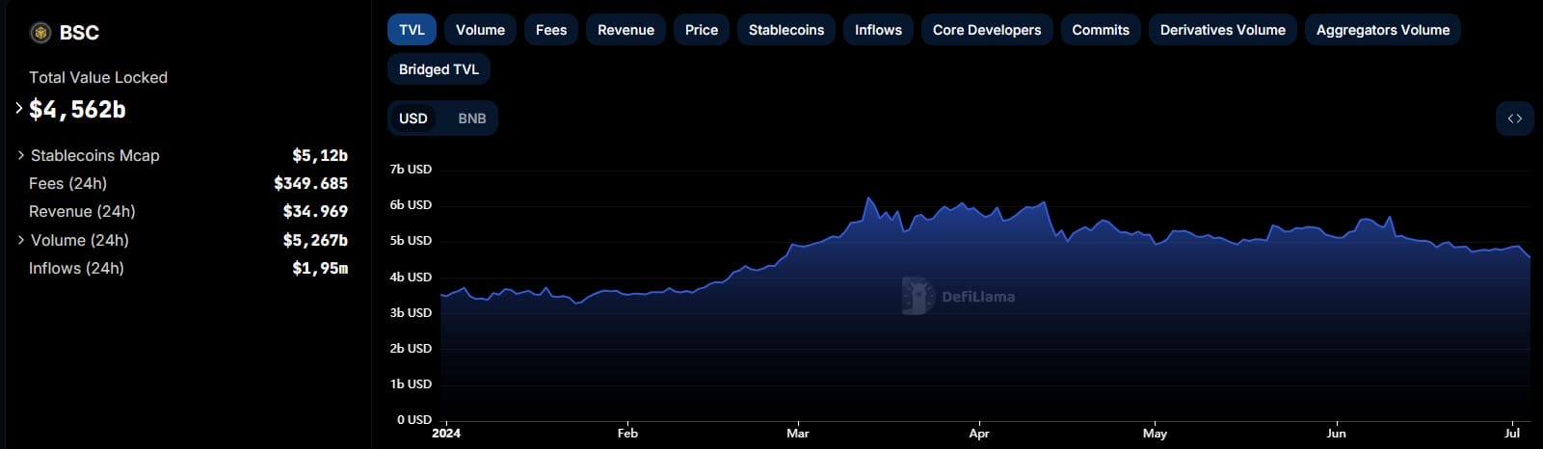
Task: Show Revenue on the chart
Action: (625, 30)
